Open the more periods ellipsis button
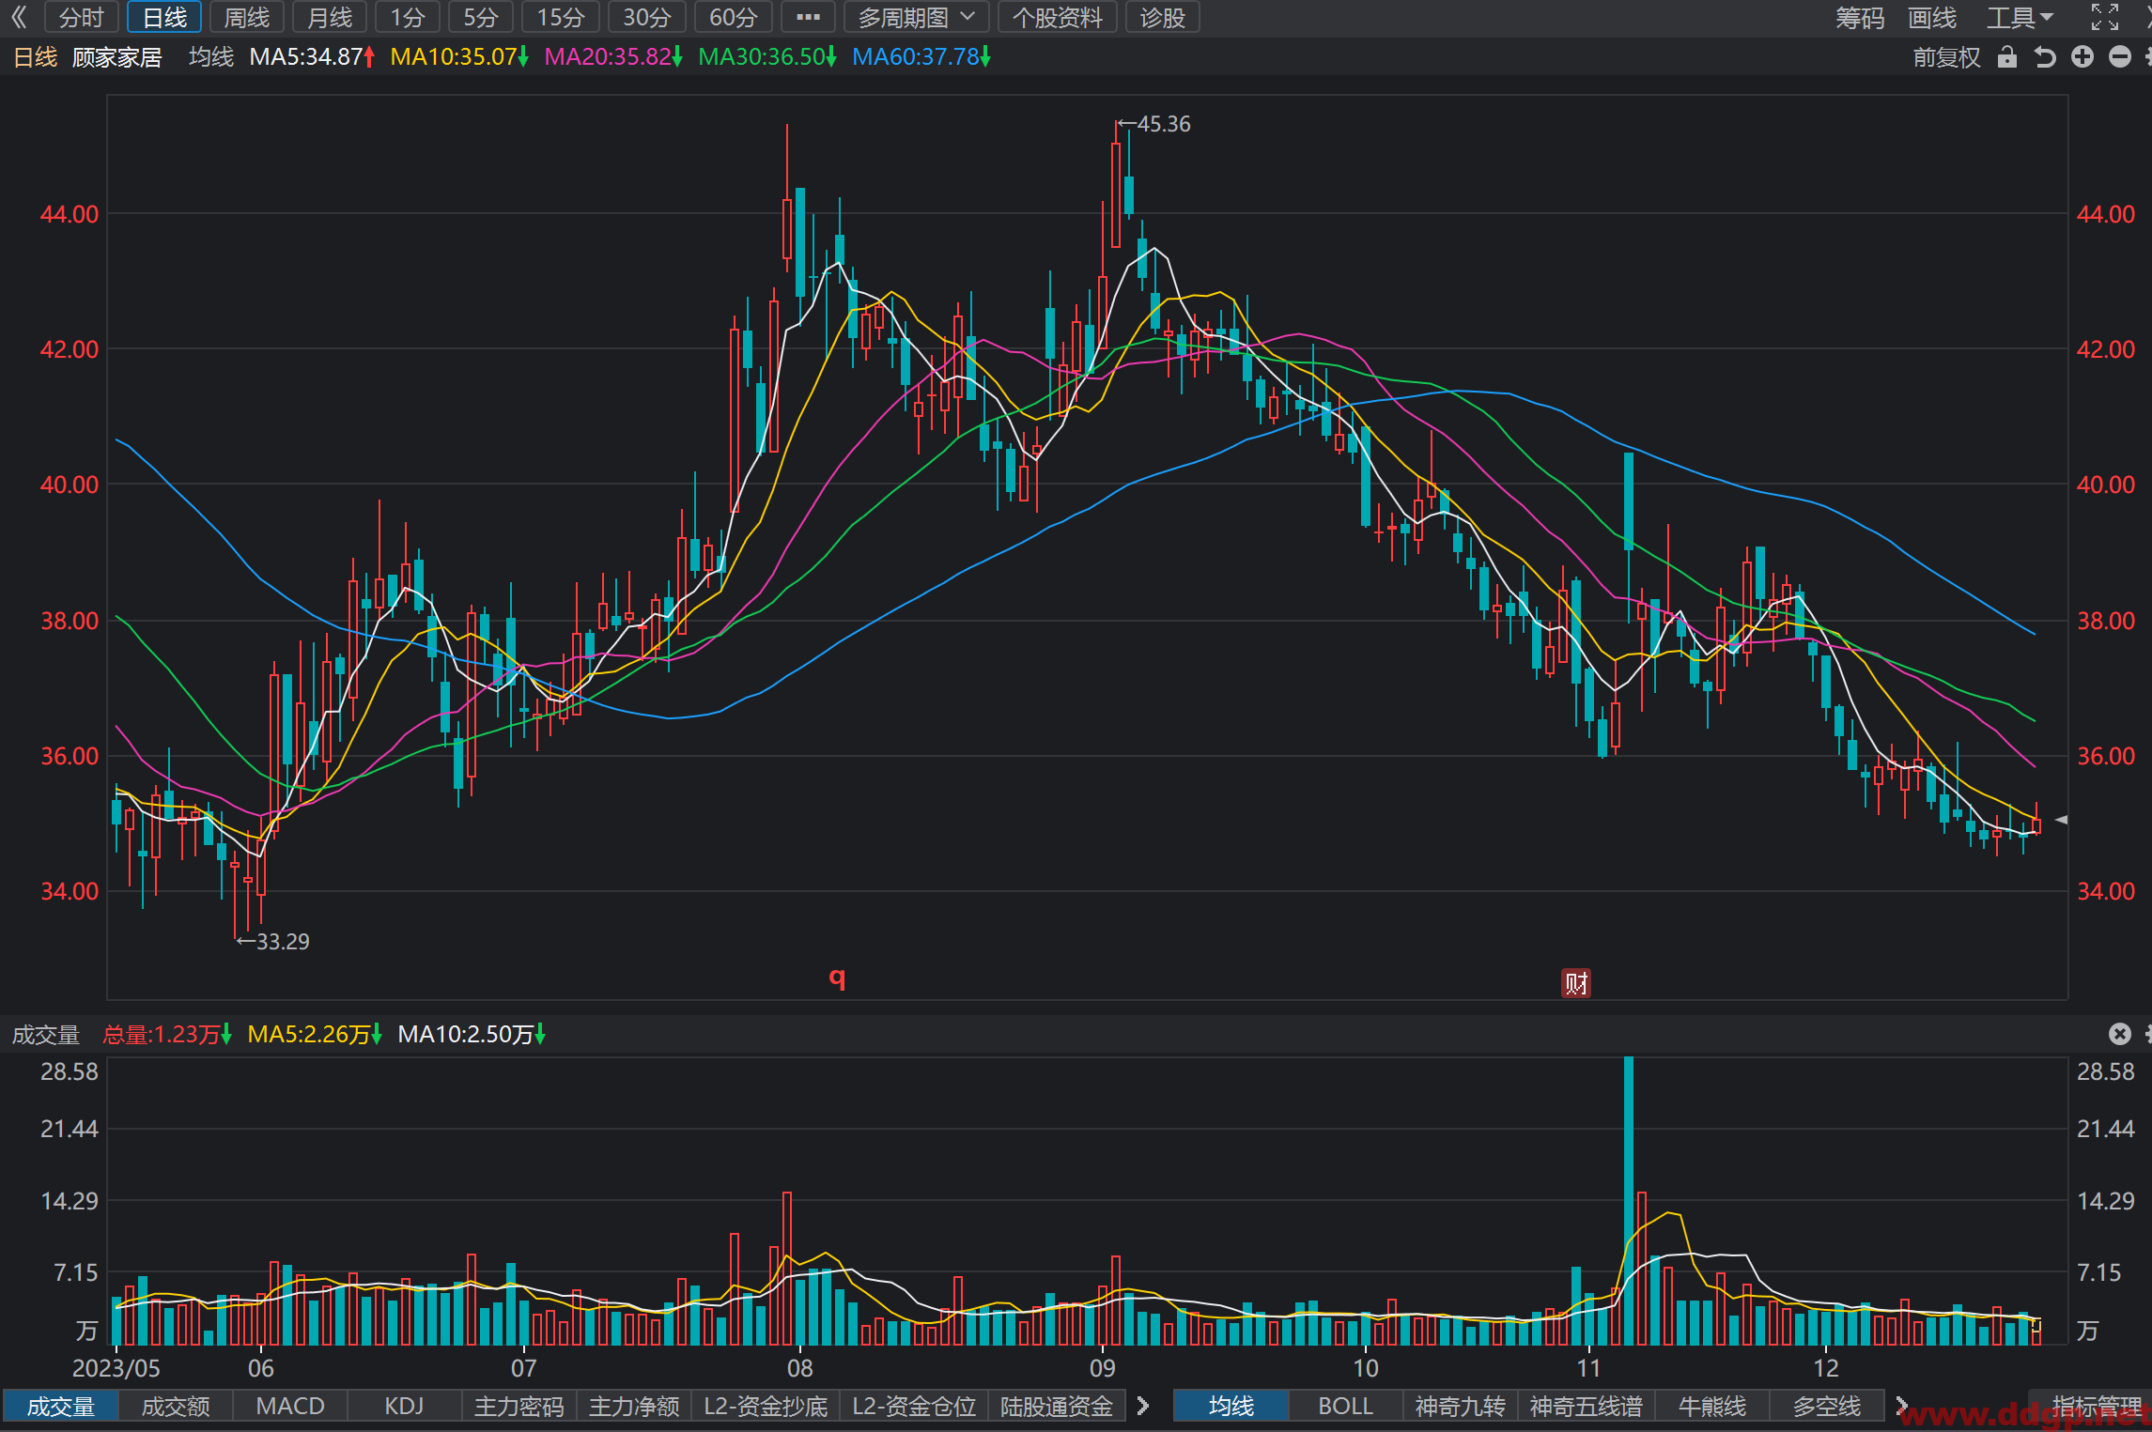This screenshot has width=2152, height=1432. point(808,17)
